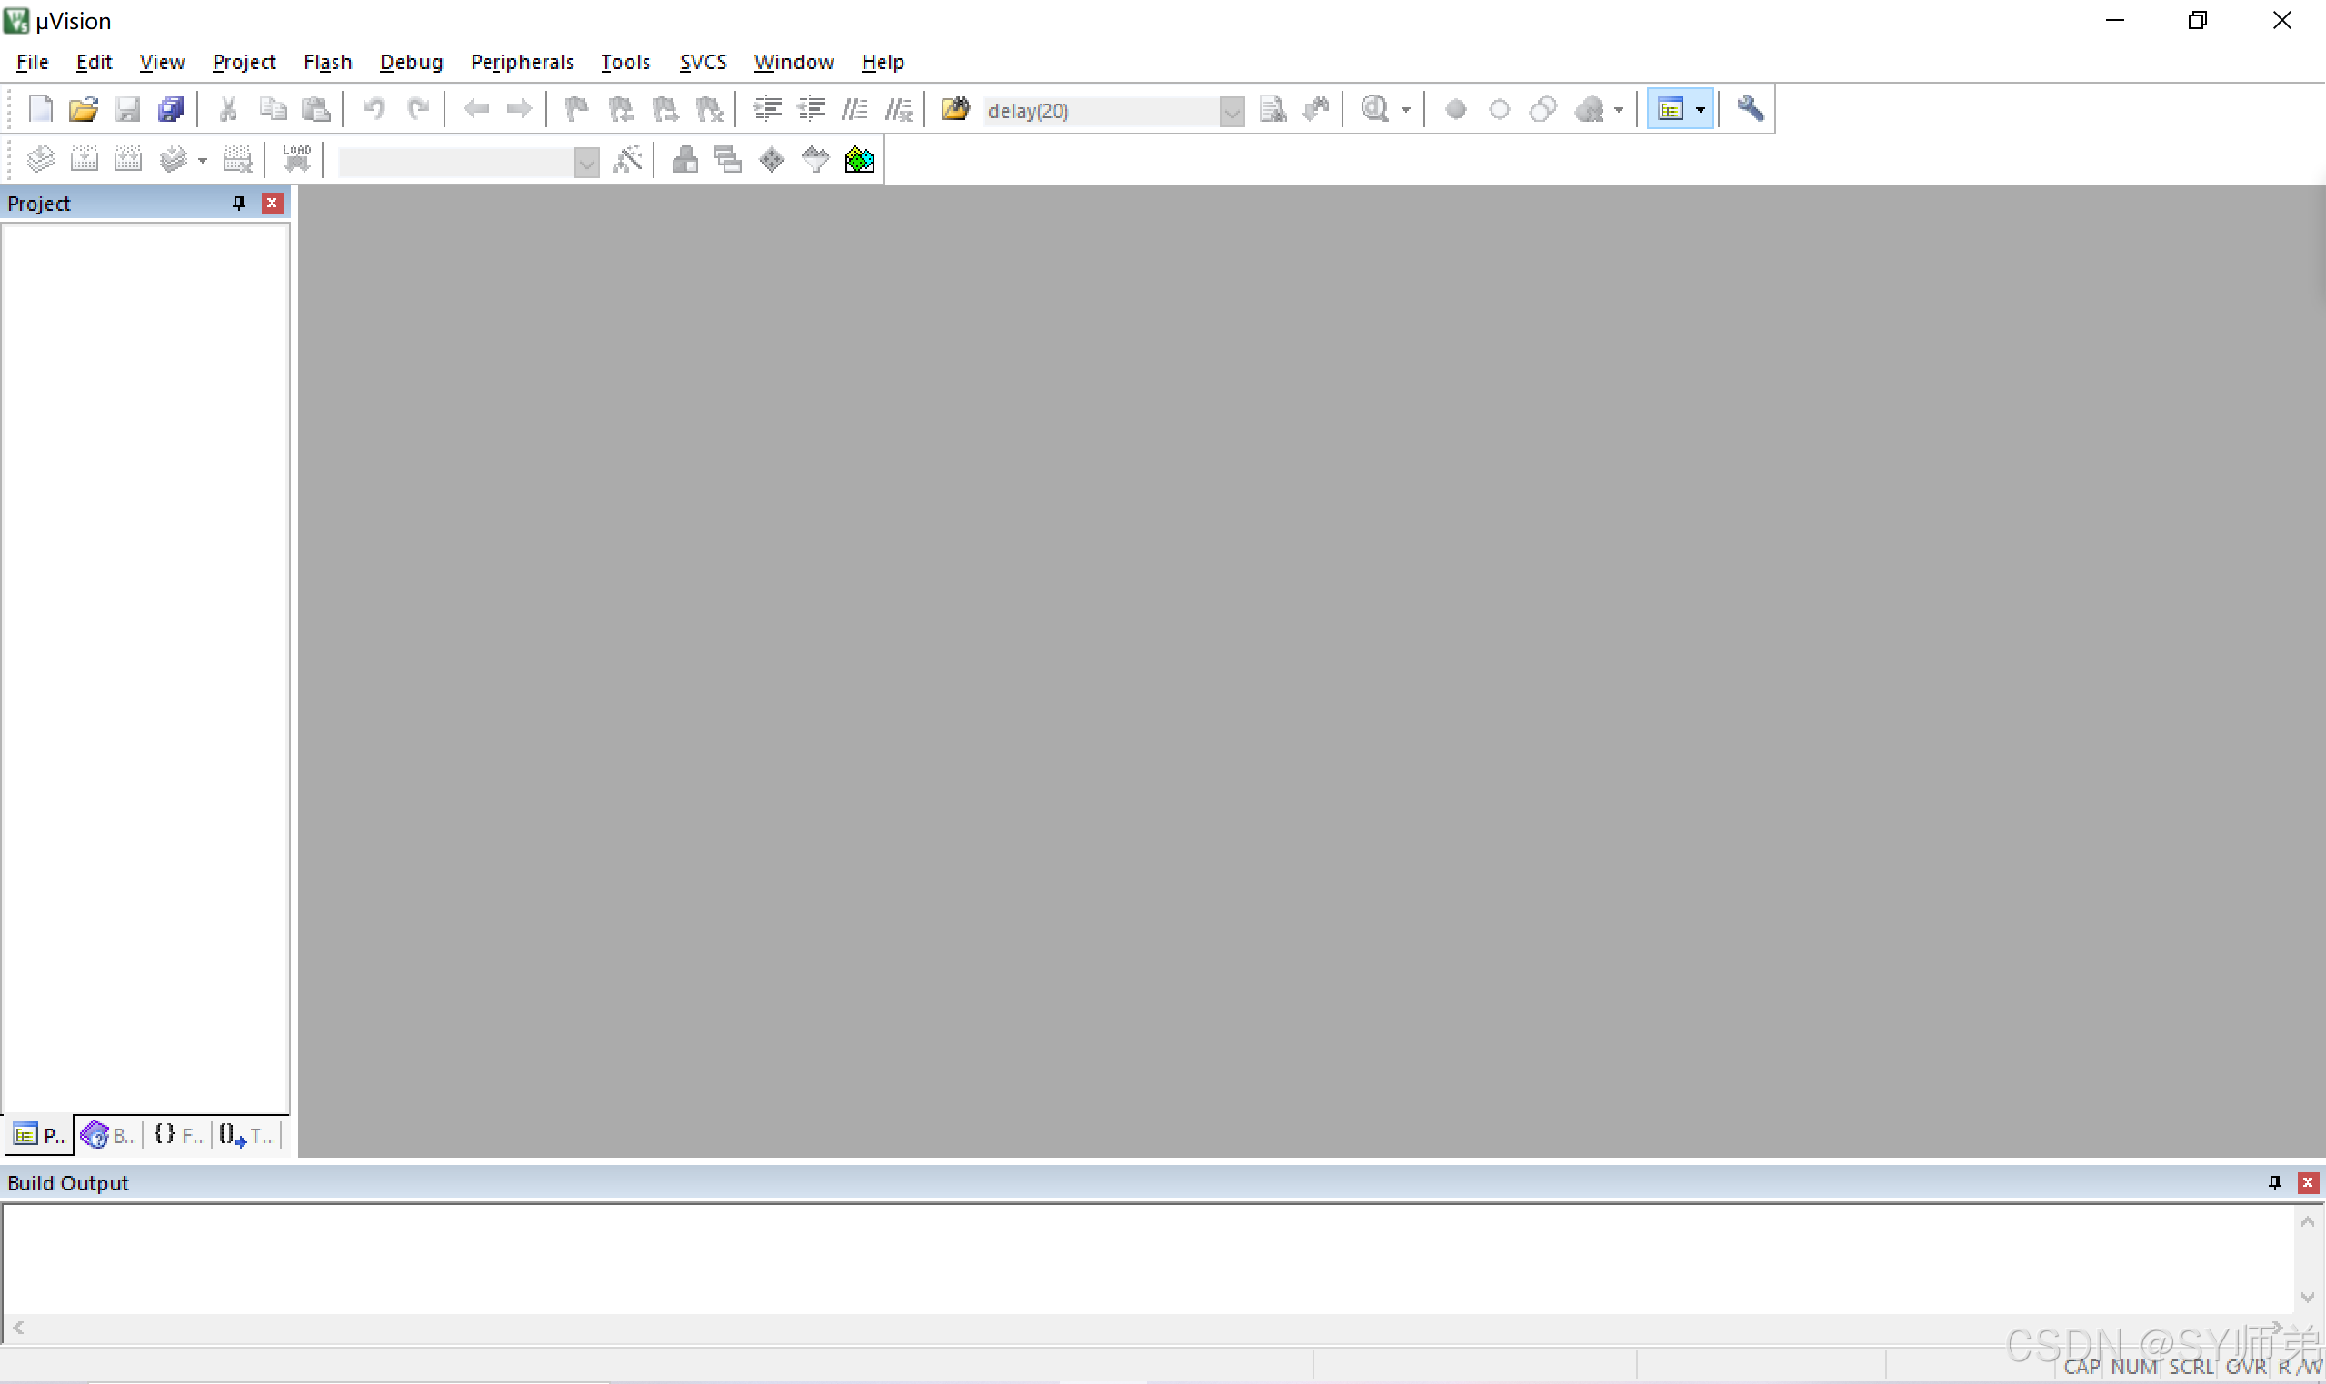Click the Comment selection icon

click(855, 109)
